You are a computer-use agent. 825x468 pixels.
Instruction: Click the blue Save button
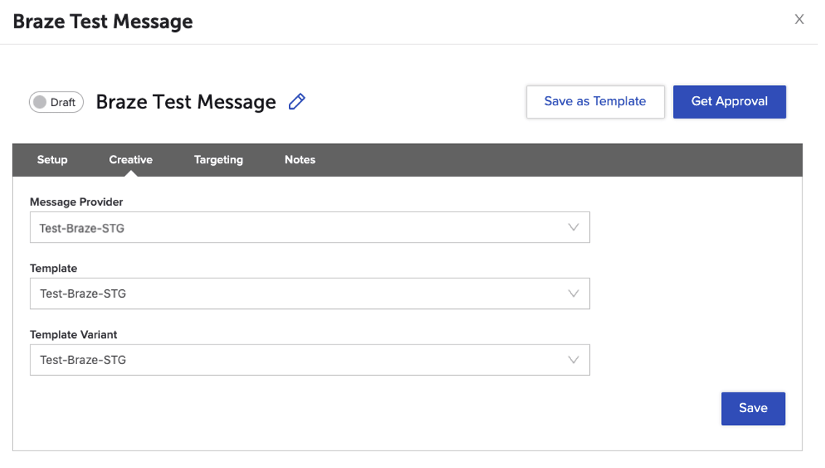[x=753, y=408]
